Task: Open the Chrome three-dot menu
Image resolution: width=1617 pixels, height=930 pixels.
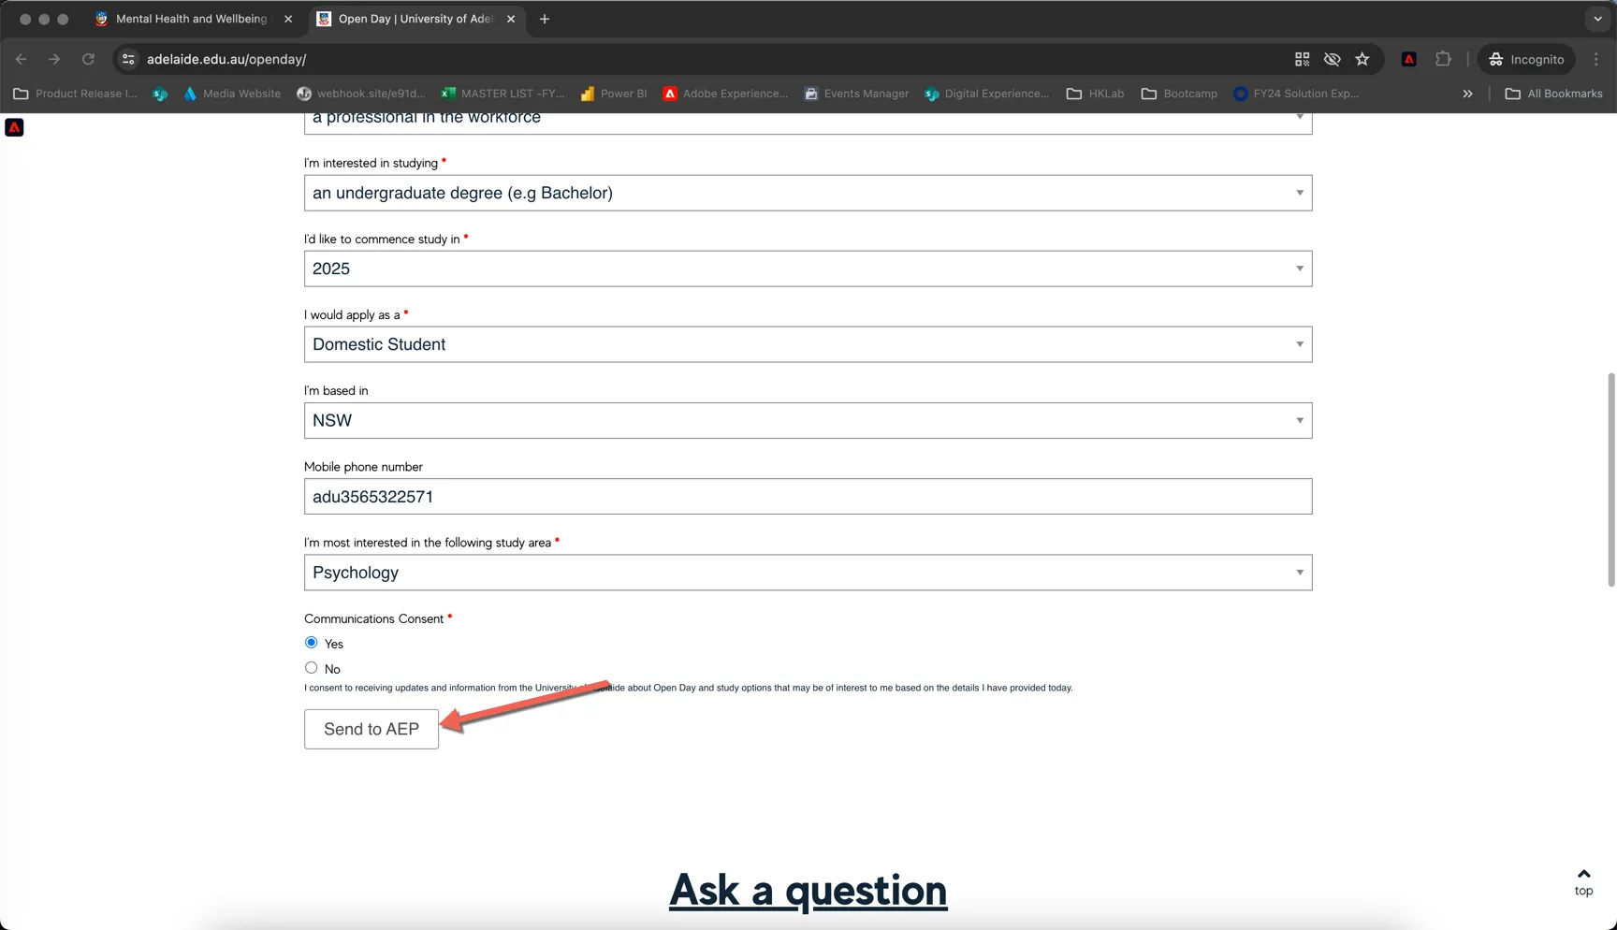Action: 1596,59
